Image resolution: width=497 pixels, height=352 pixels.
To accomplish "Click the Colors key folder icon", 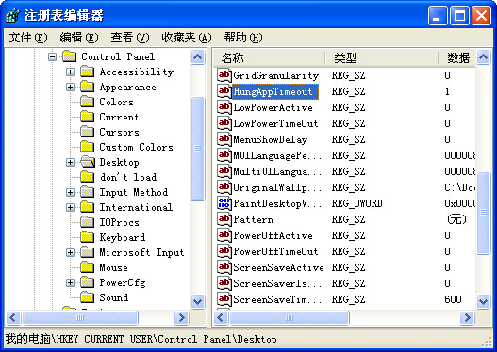I will click(x=87, y=102).
